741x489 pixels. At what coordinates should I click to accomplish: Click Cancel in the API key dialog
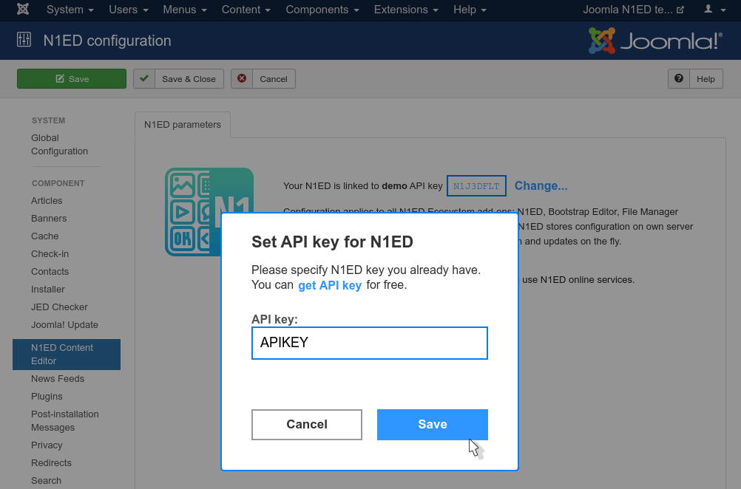pos(307,424)
